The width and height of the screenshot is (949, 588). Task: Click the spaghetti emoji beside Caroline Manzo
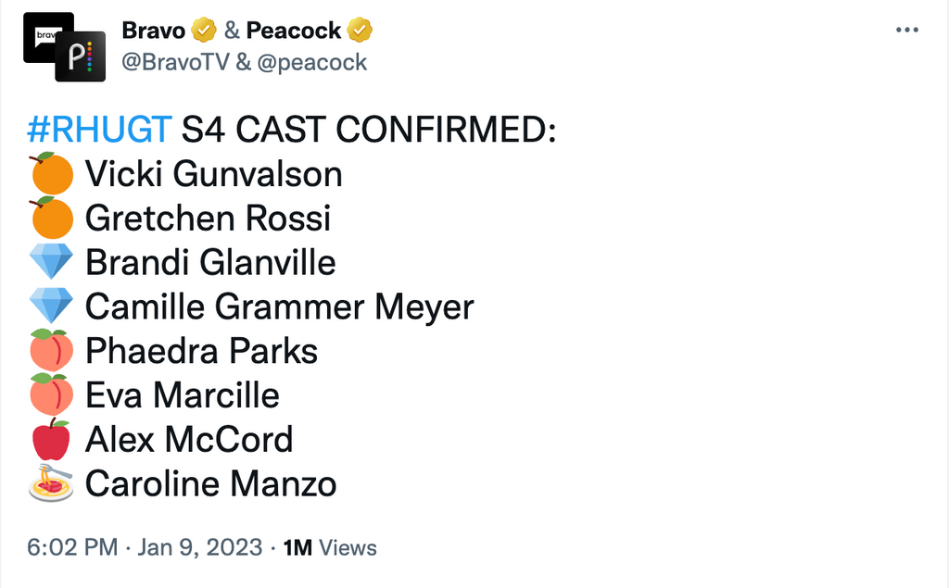click(52, 484)
